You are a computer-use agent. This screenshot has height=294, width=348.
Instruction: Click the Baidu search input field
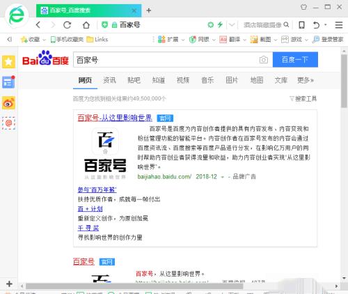[x=166, y=60]
